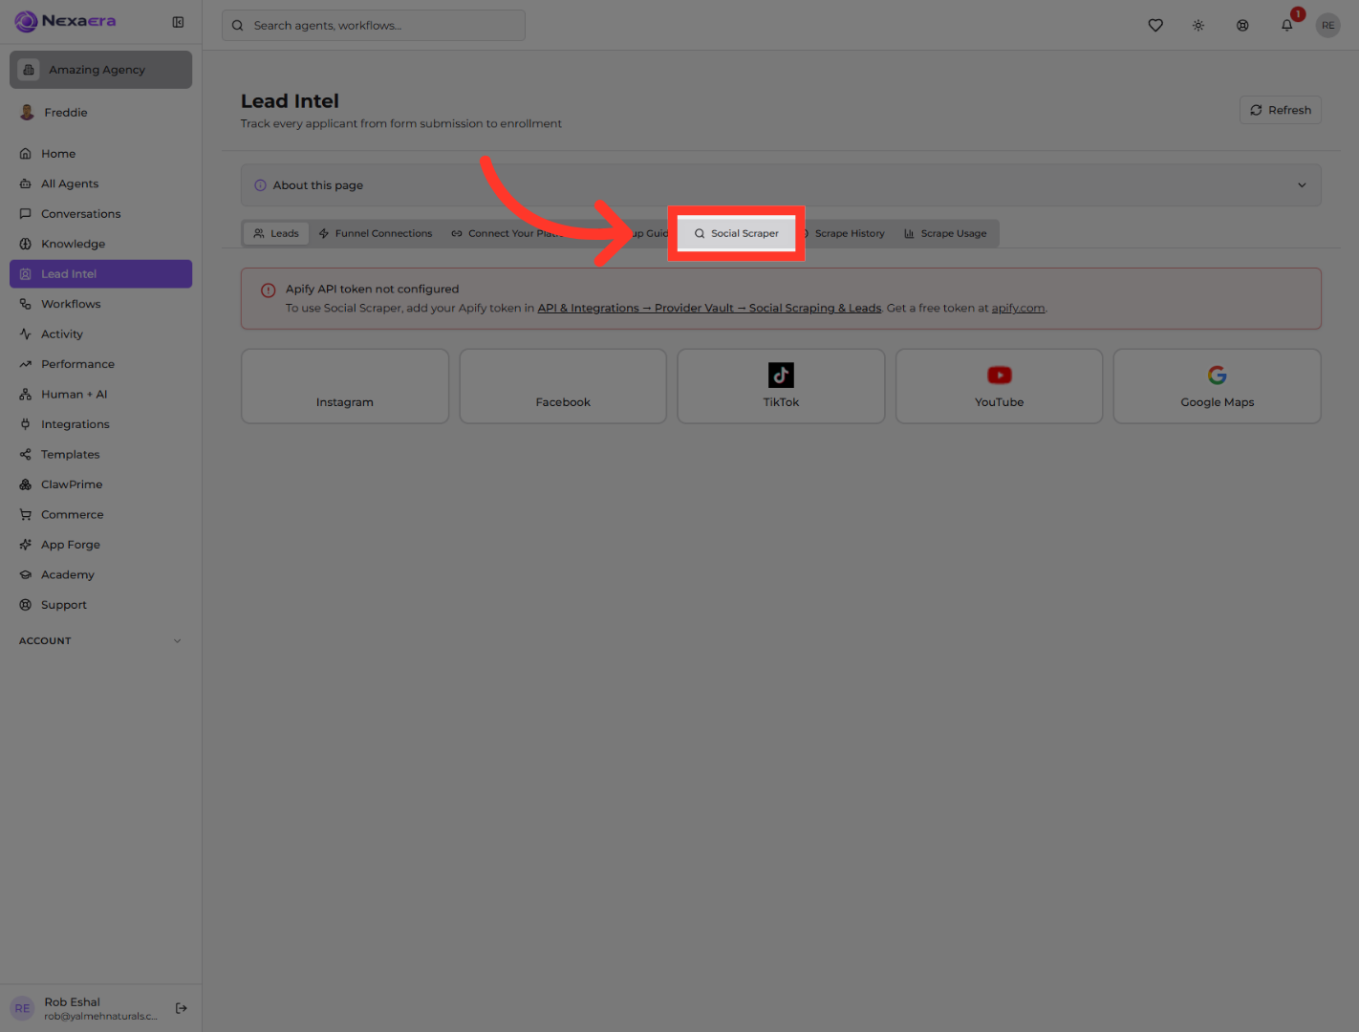Open Conversations in sidebar
This screenshot has width=1359, height=1032.
(x=100, y=214)
